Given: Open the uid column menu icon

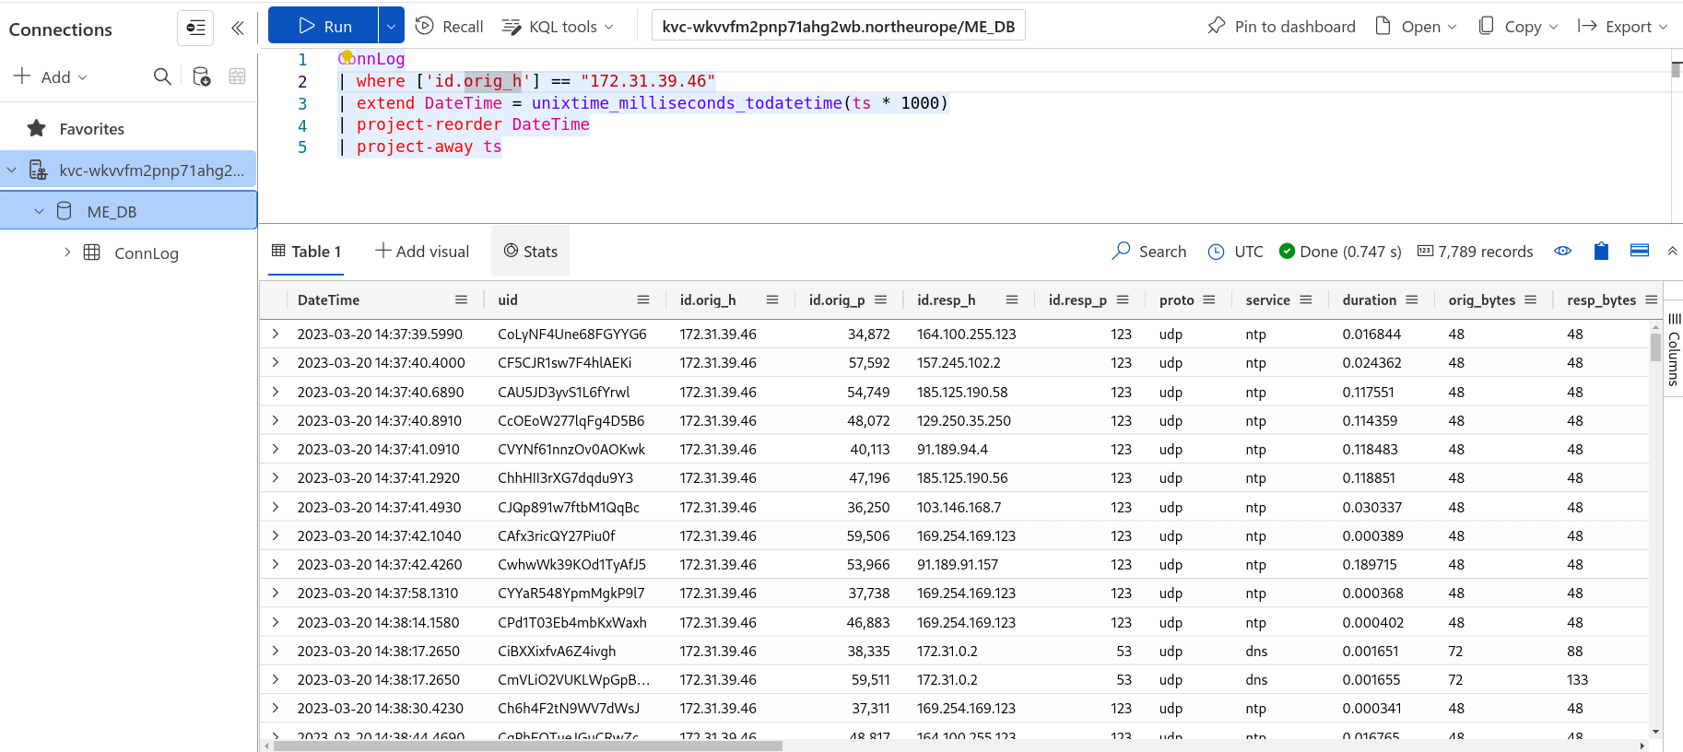Looking at the screenshot, I should point(643,300).
